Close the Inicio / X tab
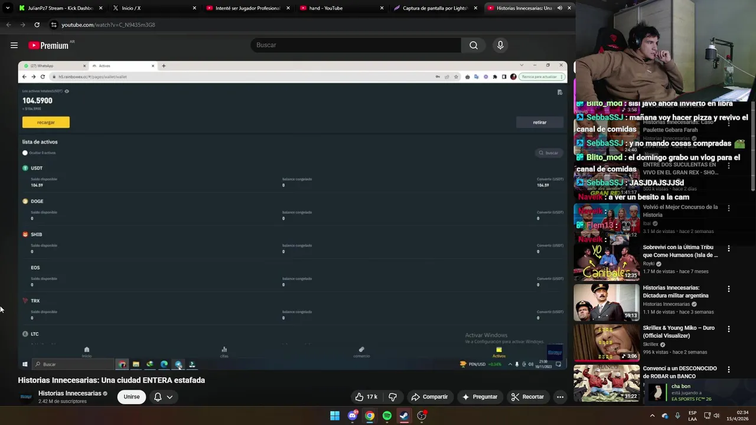The image size is (756, 425). coord(194,8)
